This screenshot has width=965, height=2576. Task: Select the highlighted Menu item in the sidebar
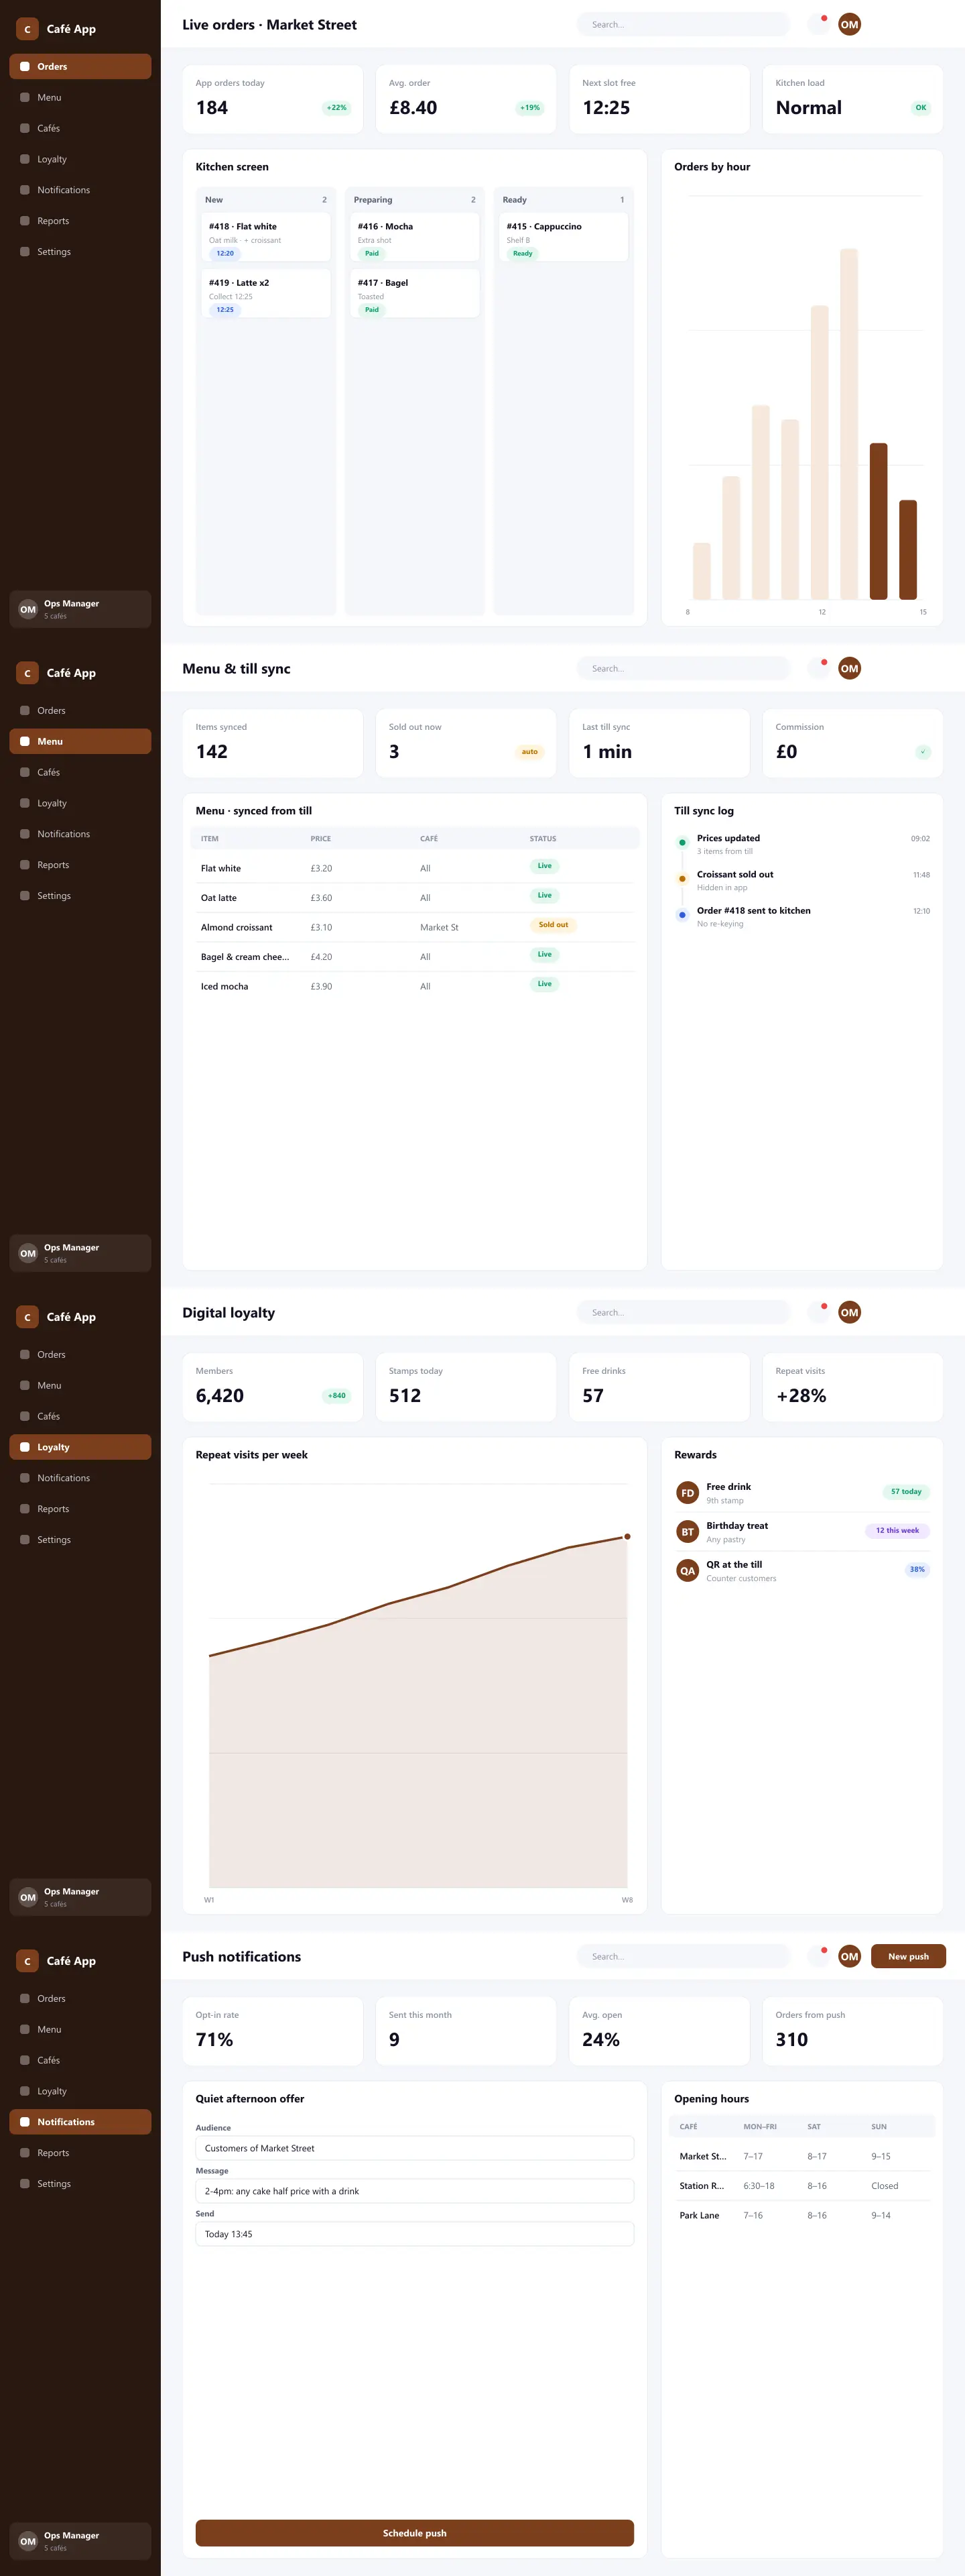coord(80,741)
